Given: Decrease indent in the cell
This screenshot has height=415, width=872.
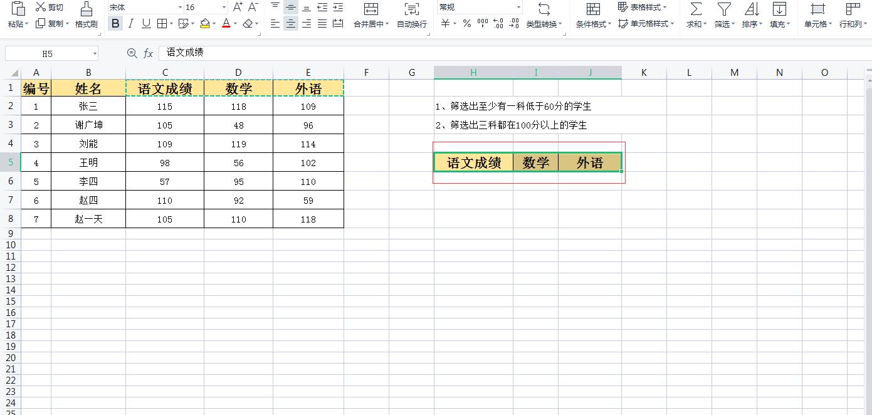Looking at the screenshot, I should click(322, 7).
